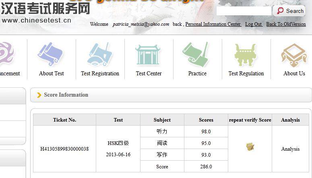
Task: Select the Test Registration menu label
Action: (x=100, y=74)
